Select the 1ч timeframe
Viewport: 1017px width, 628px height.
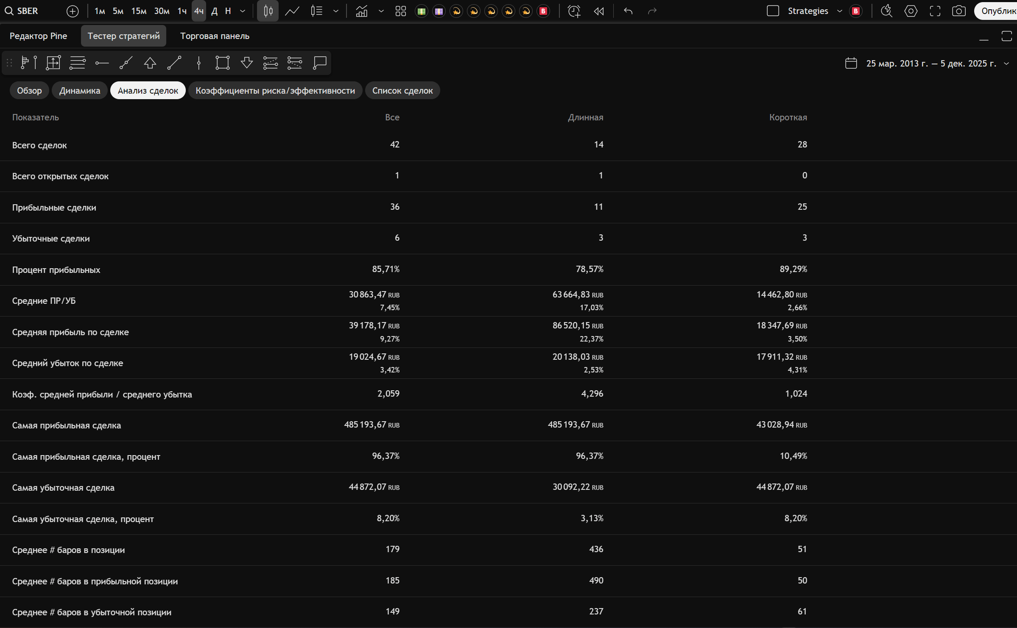[182, 11]
